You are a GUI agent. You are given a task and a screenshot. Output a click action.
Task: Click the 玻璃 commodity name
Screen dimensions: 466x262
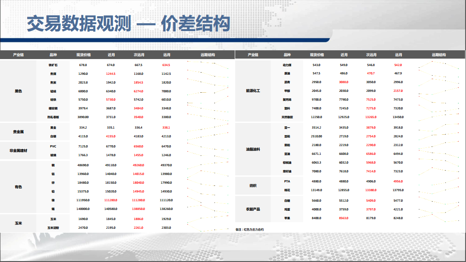[53, 155]
